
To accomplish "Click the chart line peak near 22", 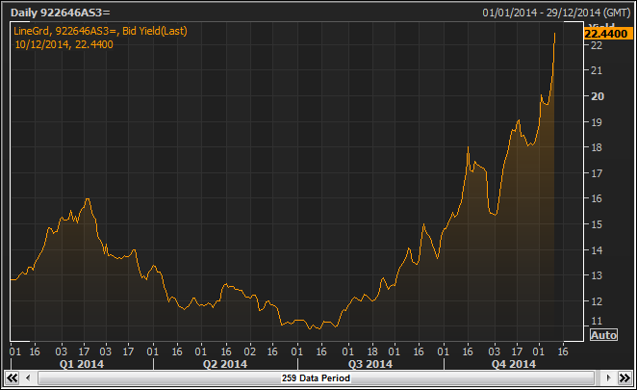I will click(x=555, y=35).
